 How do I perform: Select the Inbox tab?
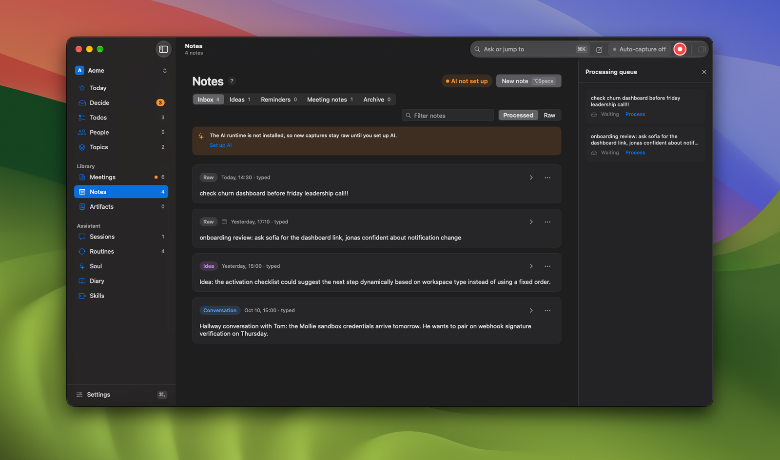pyautogui.click(x=208, y=100)
